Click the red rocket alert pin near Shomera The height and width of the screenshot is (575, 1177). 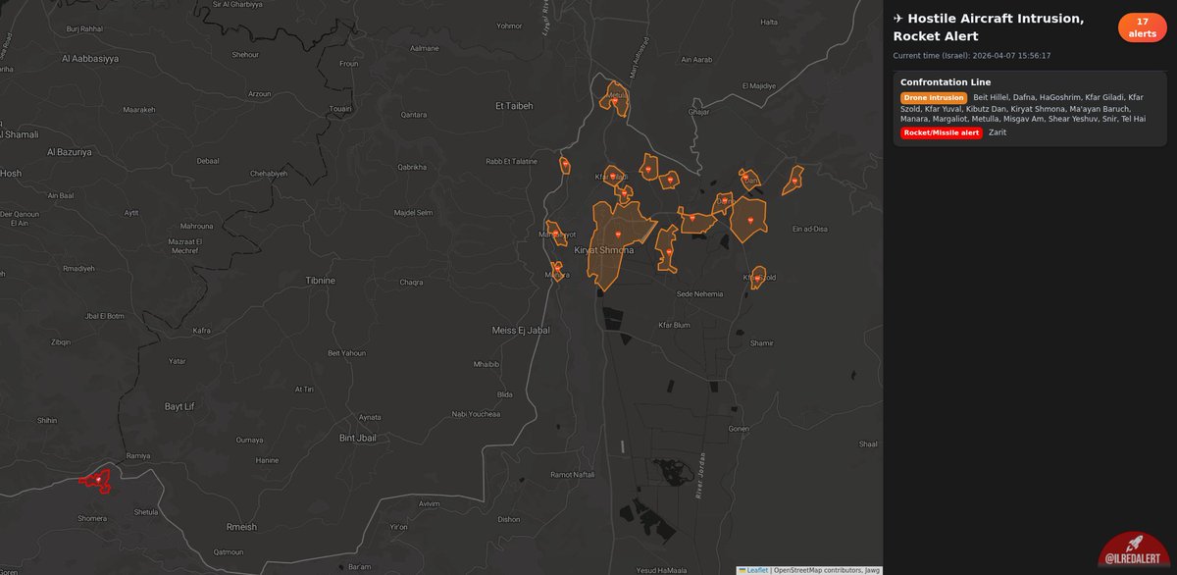point(98,480)
